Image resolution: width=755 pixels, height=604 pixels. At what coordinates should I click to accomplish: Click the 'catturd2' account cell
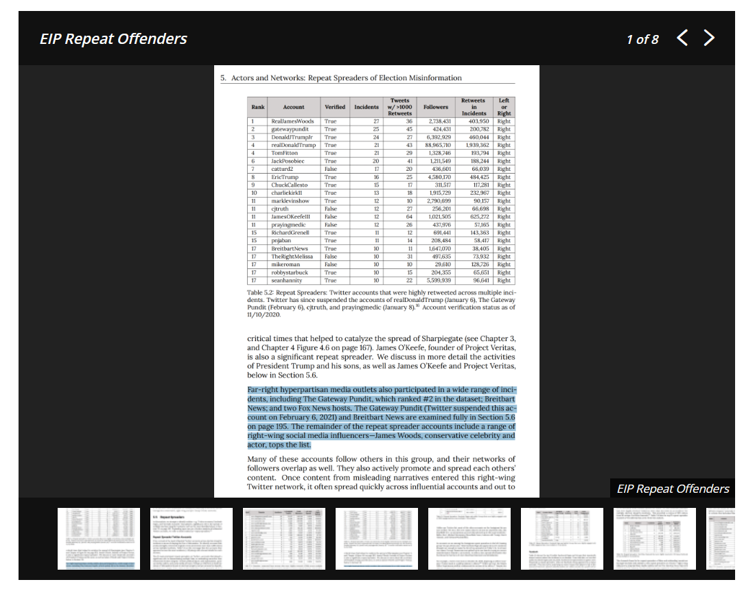(x=294, y=169)
